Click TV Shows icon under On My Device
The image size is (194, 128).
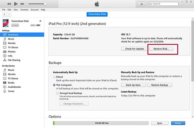5,78
